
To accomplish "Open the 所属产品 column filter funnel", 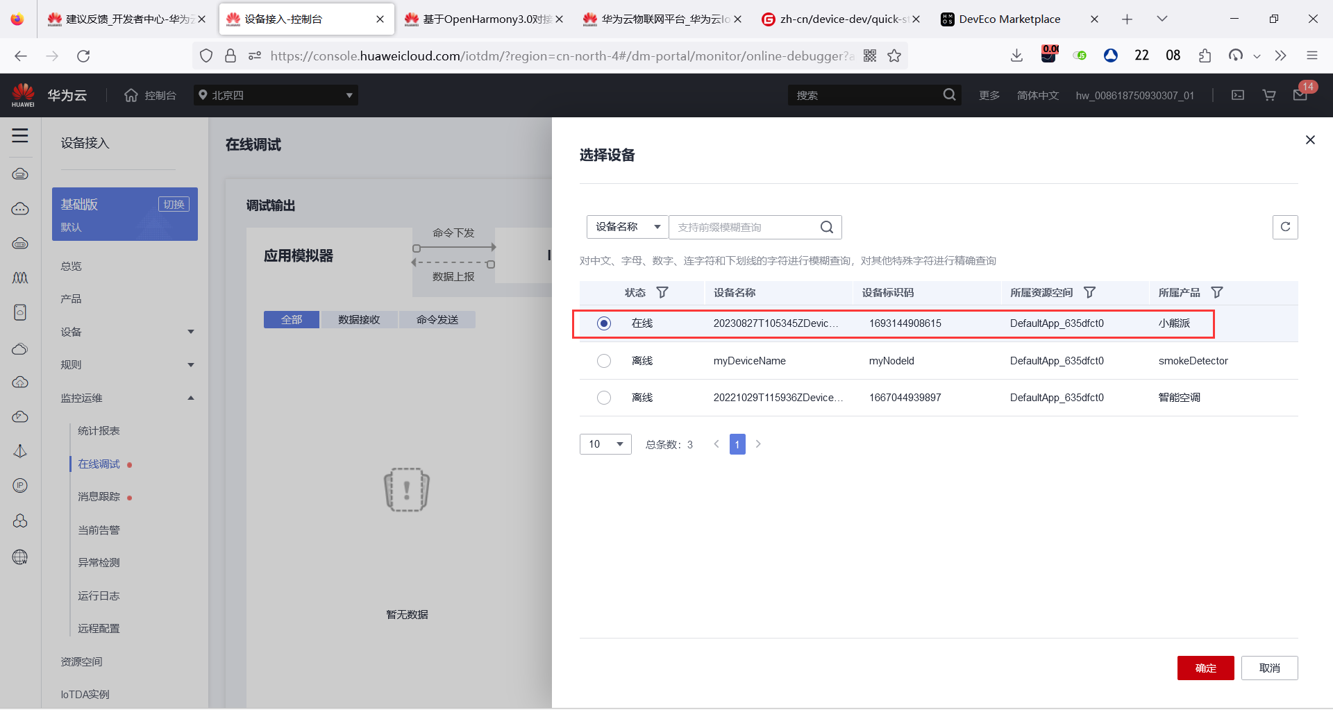I will coord(1218,292).
